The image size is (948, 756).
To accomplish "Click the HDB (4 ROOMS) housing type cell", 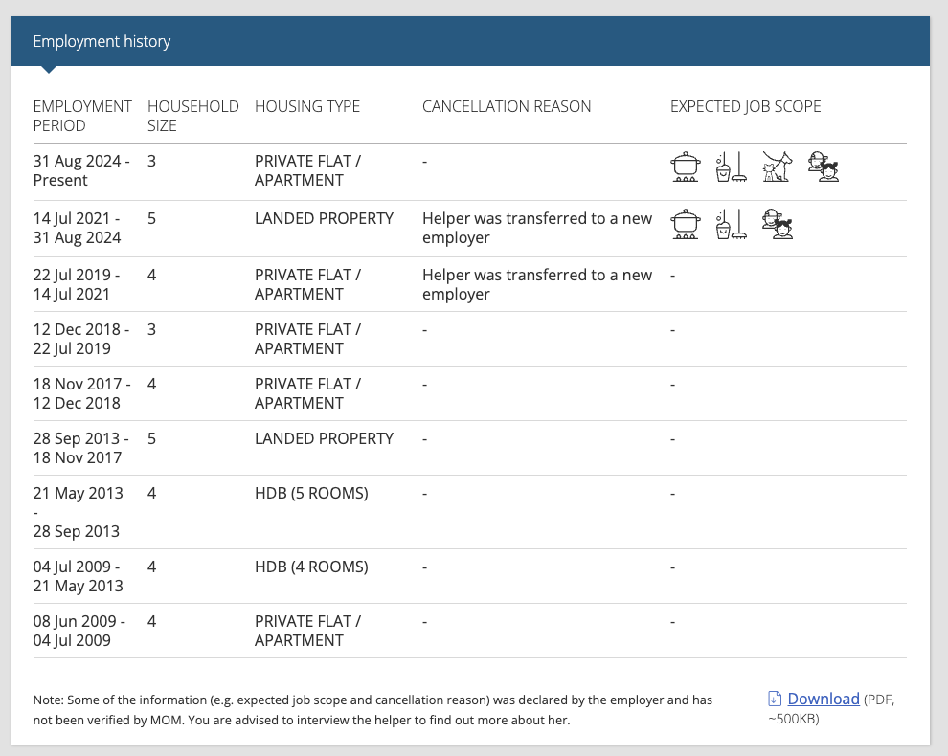I will tap(311, 567).
